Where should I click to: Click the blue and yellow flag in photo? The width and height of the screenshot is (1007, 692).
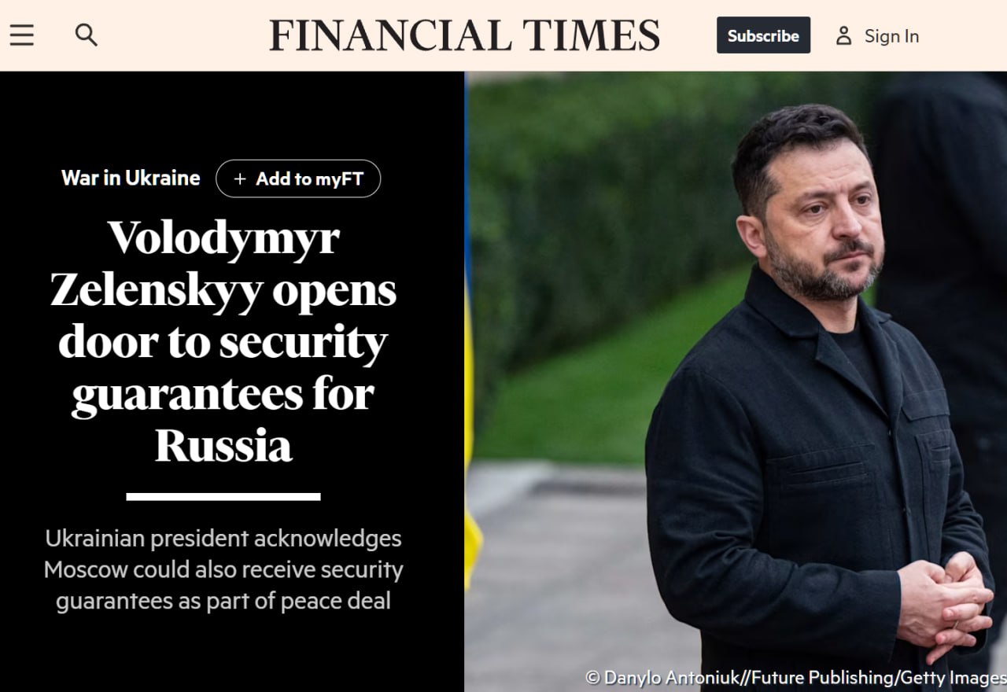(x=472, y=330)
